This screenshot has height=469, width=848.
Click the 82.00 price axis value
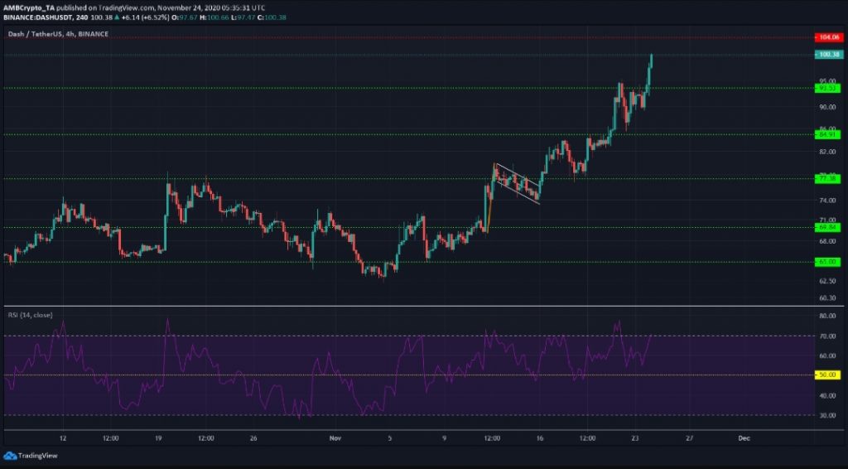[x=827, y=152]
